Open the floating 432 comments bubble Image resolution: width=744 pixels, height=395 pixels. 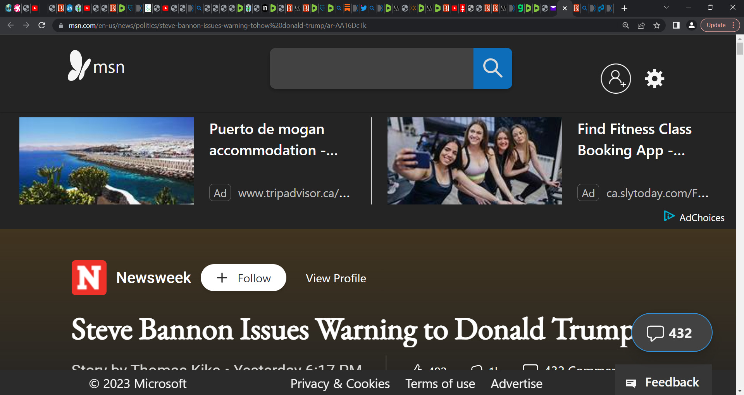(x=672, y=333)
